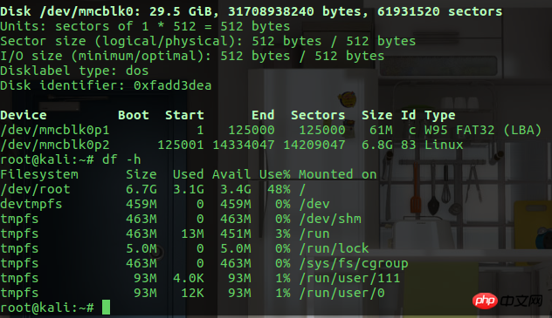Select 'W95 FAT32 (LBA)' partition type
Image resolution: width=552 pixels, height=318 pixels.
point(483,130)
